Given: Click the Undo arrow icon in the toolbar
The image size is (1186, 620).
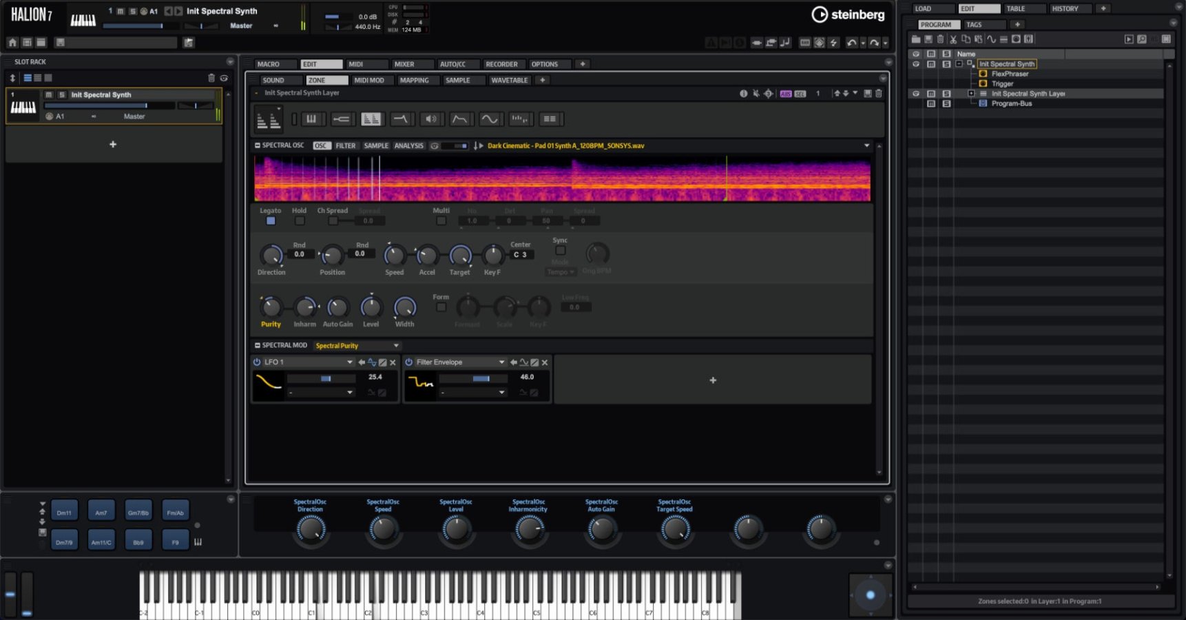Looking at the screenshot, I should (853, 42).
